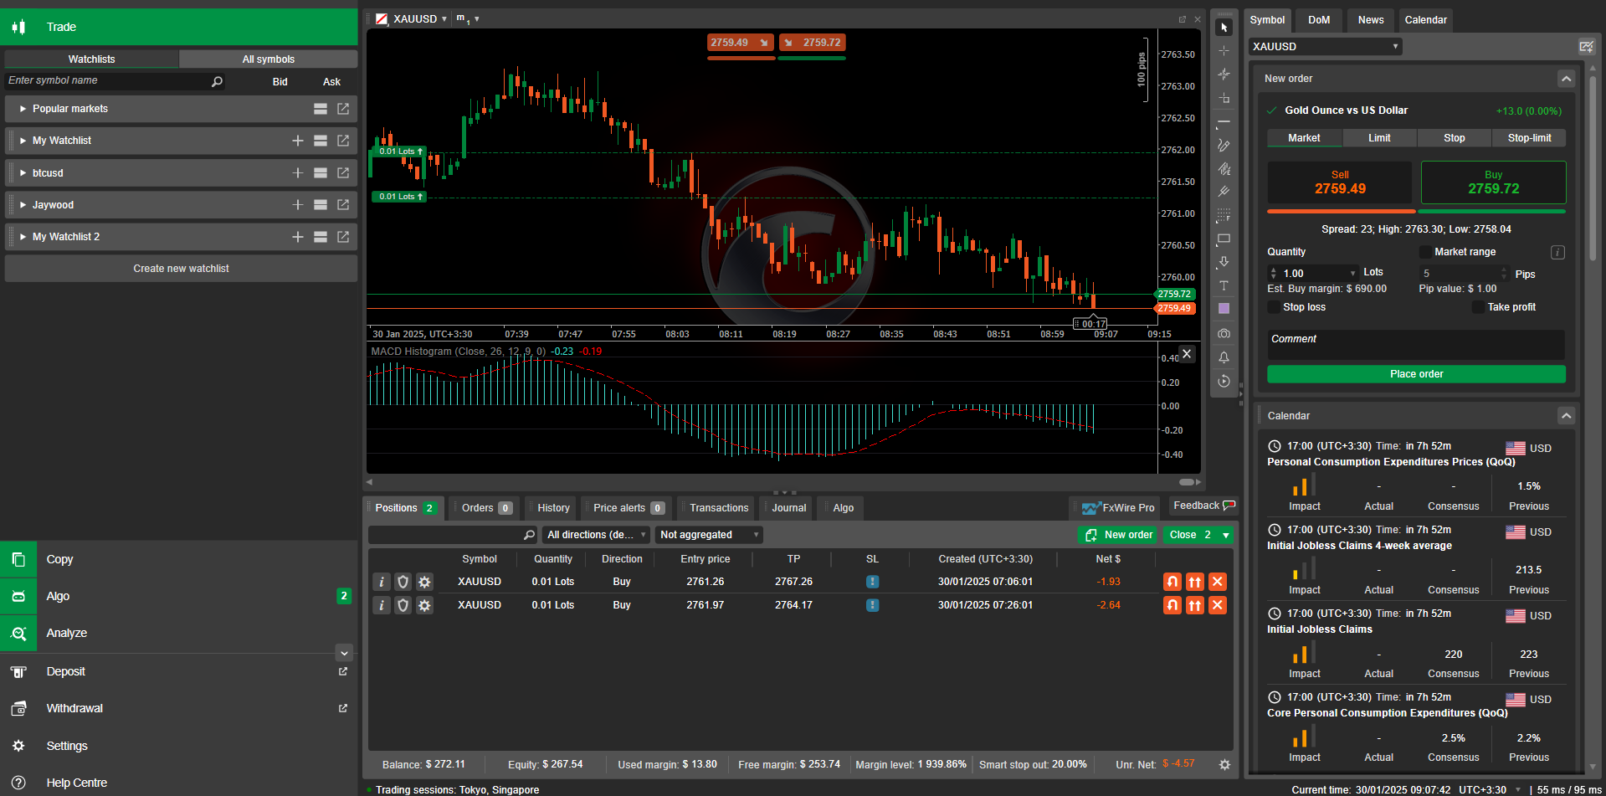This screenshot has height=796, width=1606.
Task: Open settings gear for position entry 2761.26
Action: point(425,582)
